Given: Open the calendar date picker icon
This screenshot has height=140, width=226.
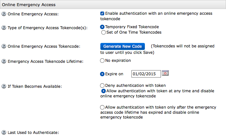Looking at the screenshot, I should [x=165, y=73].
